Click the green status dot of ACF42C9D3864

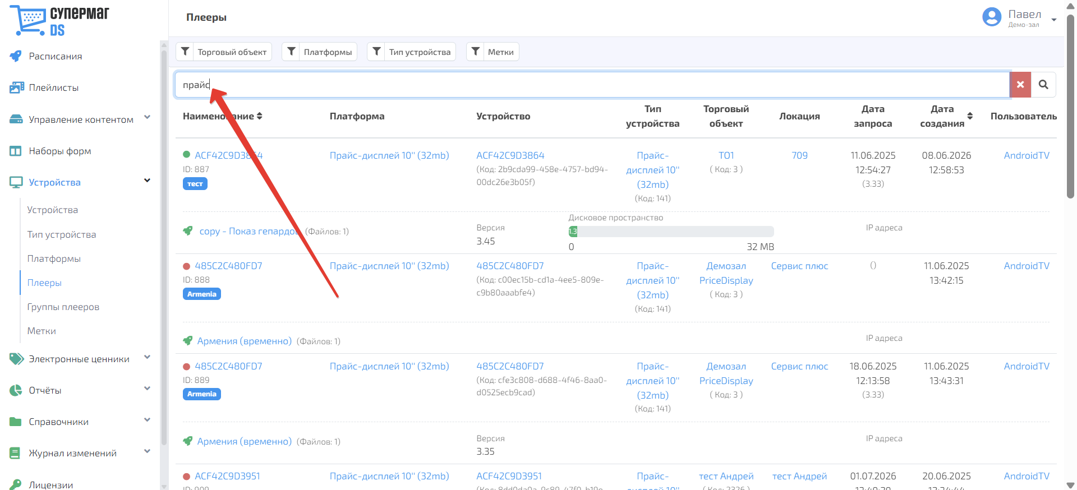pos(187,155)
